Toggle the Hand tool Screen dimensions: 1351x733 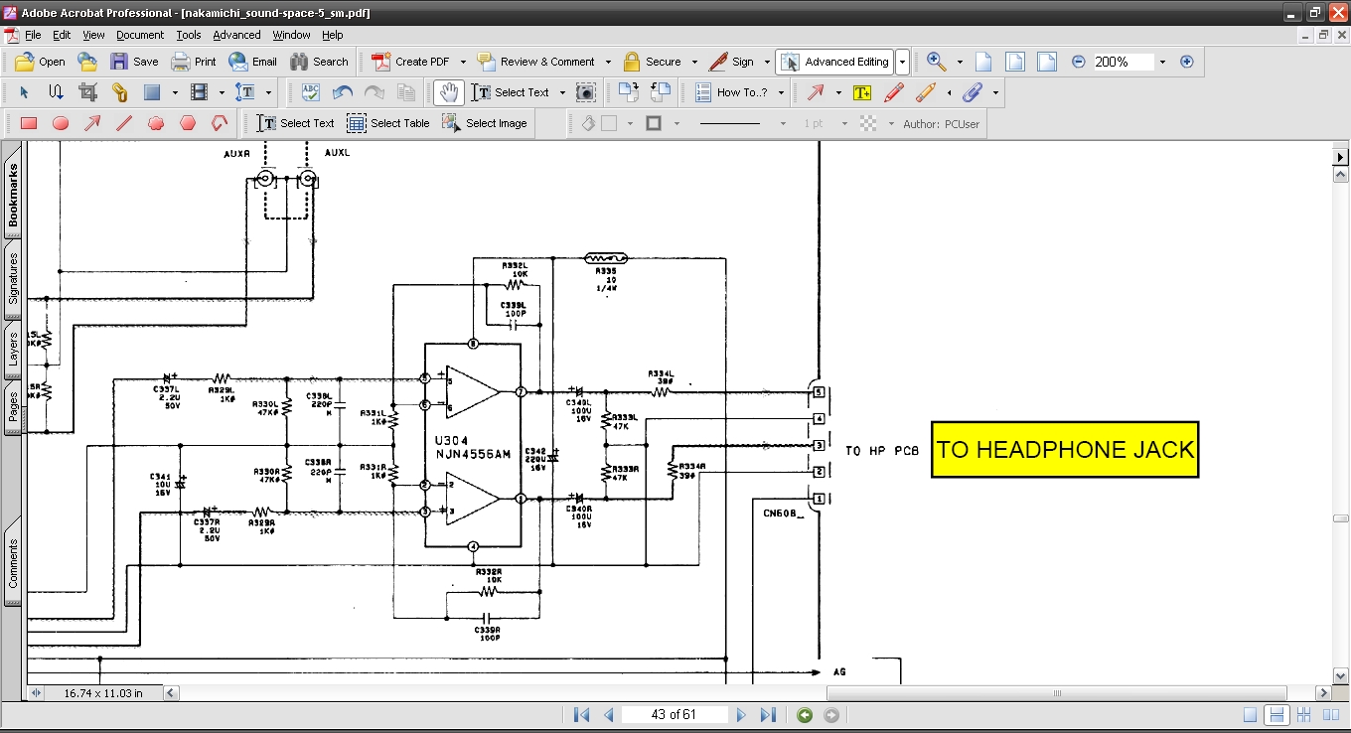coord(449,92)
